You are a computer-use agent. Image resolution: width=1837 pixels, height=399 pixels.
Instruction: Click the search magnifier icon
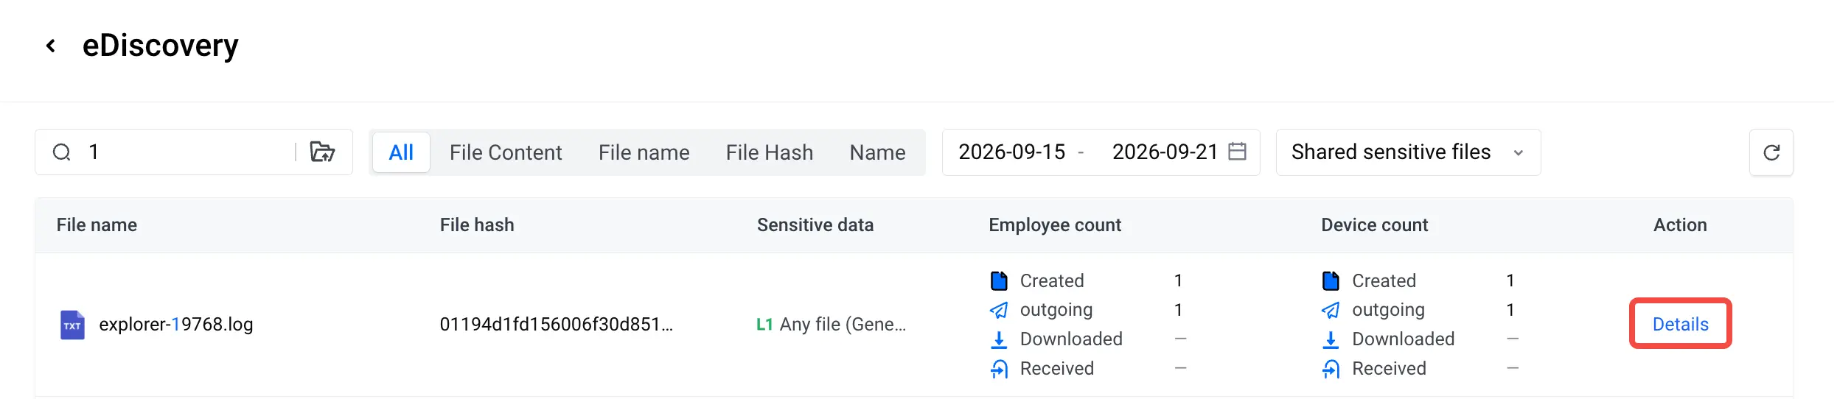click(62, 152)
